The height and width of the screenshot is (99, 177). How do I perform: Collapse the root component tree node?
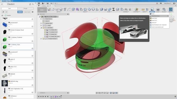(40, 17)
